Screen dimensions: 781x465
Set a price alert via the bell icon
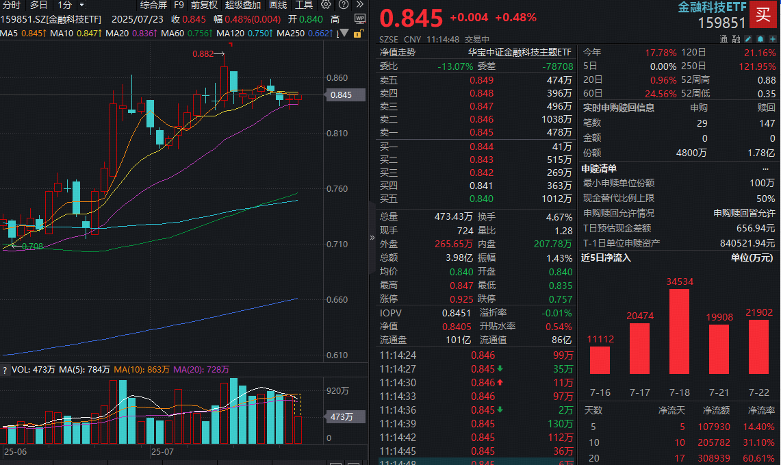(x=761, y=39)
